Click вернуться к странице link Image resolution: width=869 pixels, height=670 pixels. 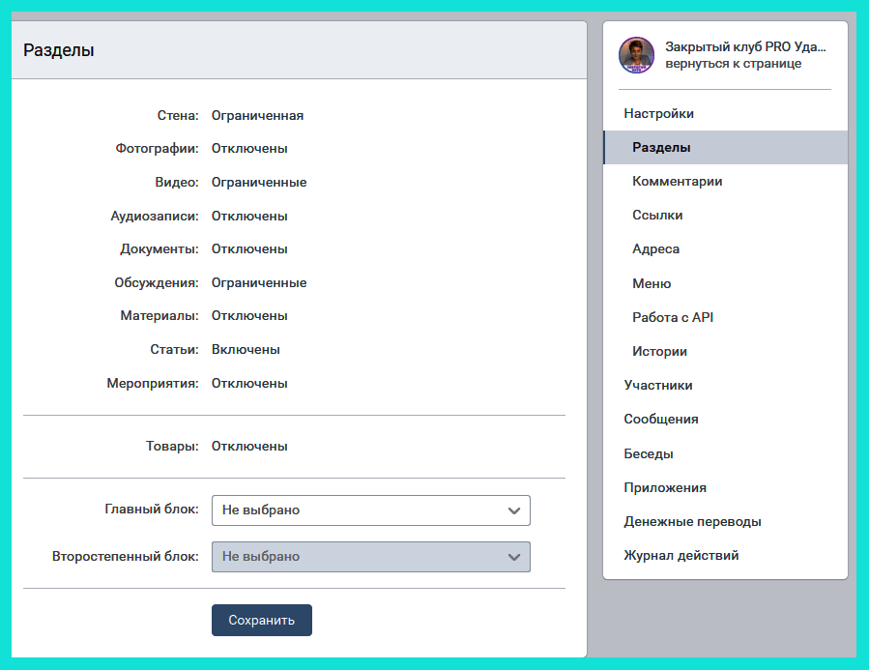pyautogui.click(x=733, y=64)
